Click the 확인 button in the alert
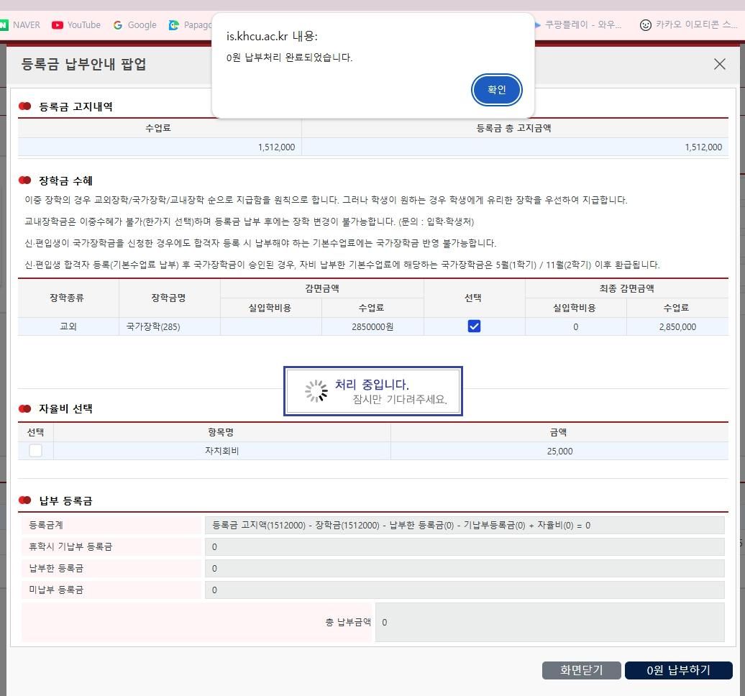 pos(496,90)
